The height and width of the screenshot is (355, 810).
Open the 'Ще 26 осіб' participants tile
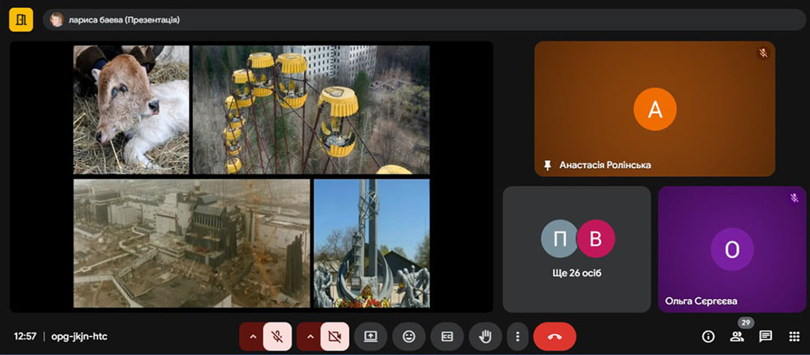tap(577, 249)
